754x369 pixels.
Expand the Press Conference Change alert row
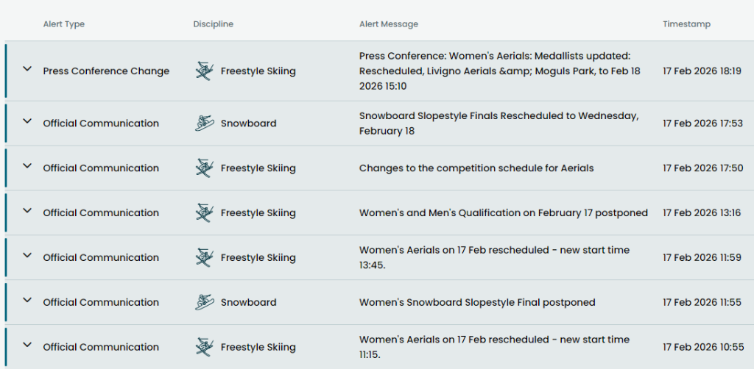[x=27, y=69]
